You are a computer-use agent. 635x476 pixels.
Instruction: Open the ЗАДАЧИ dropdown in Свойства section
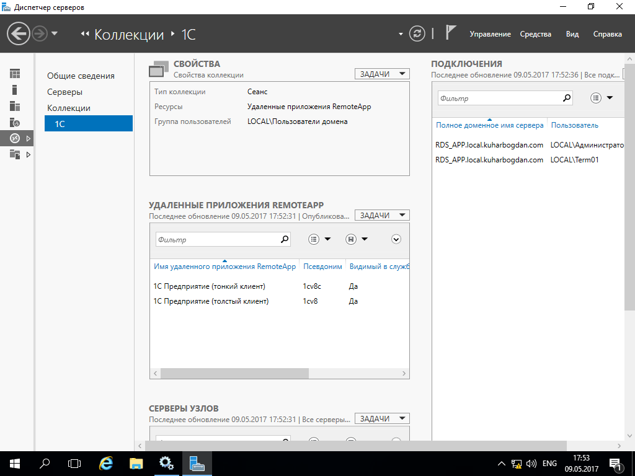pyautogui.click(x=382, y=74)
